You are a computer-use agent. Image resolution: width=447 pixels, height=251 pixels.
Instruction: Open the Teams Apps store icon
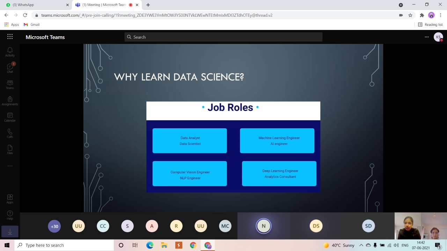pyautogui.click(x=10, y=199)
